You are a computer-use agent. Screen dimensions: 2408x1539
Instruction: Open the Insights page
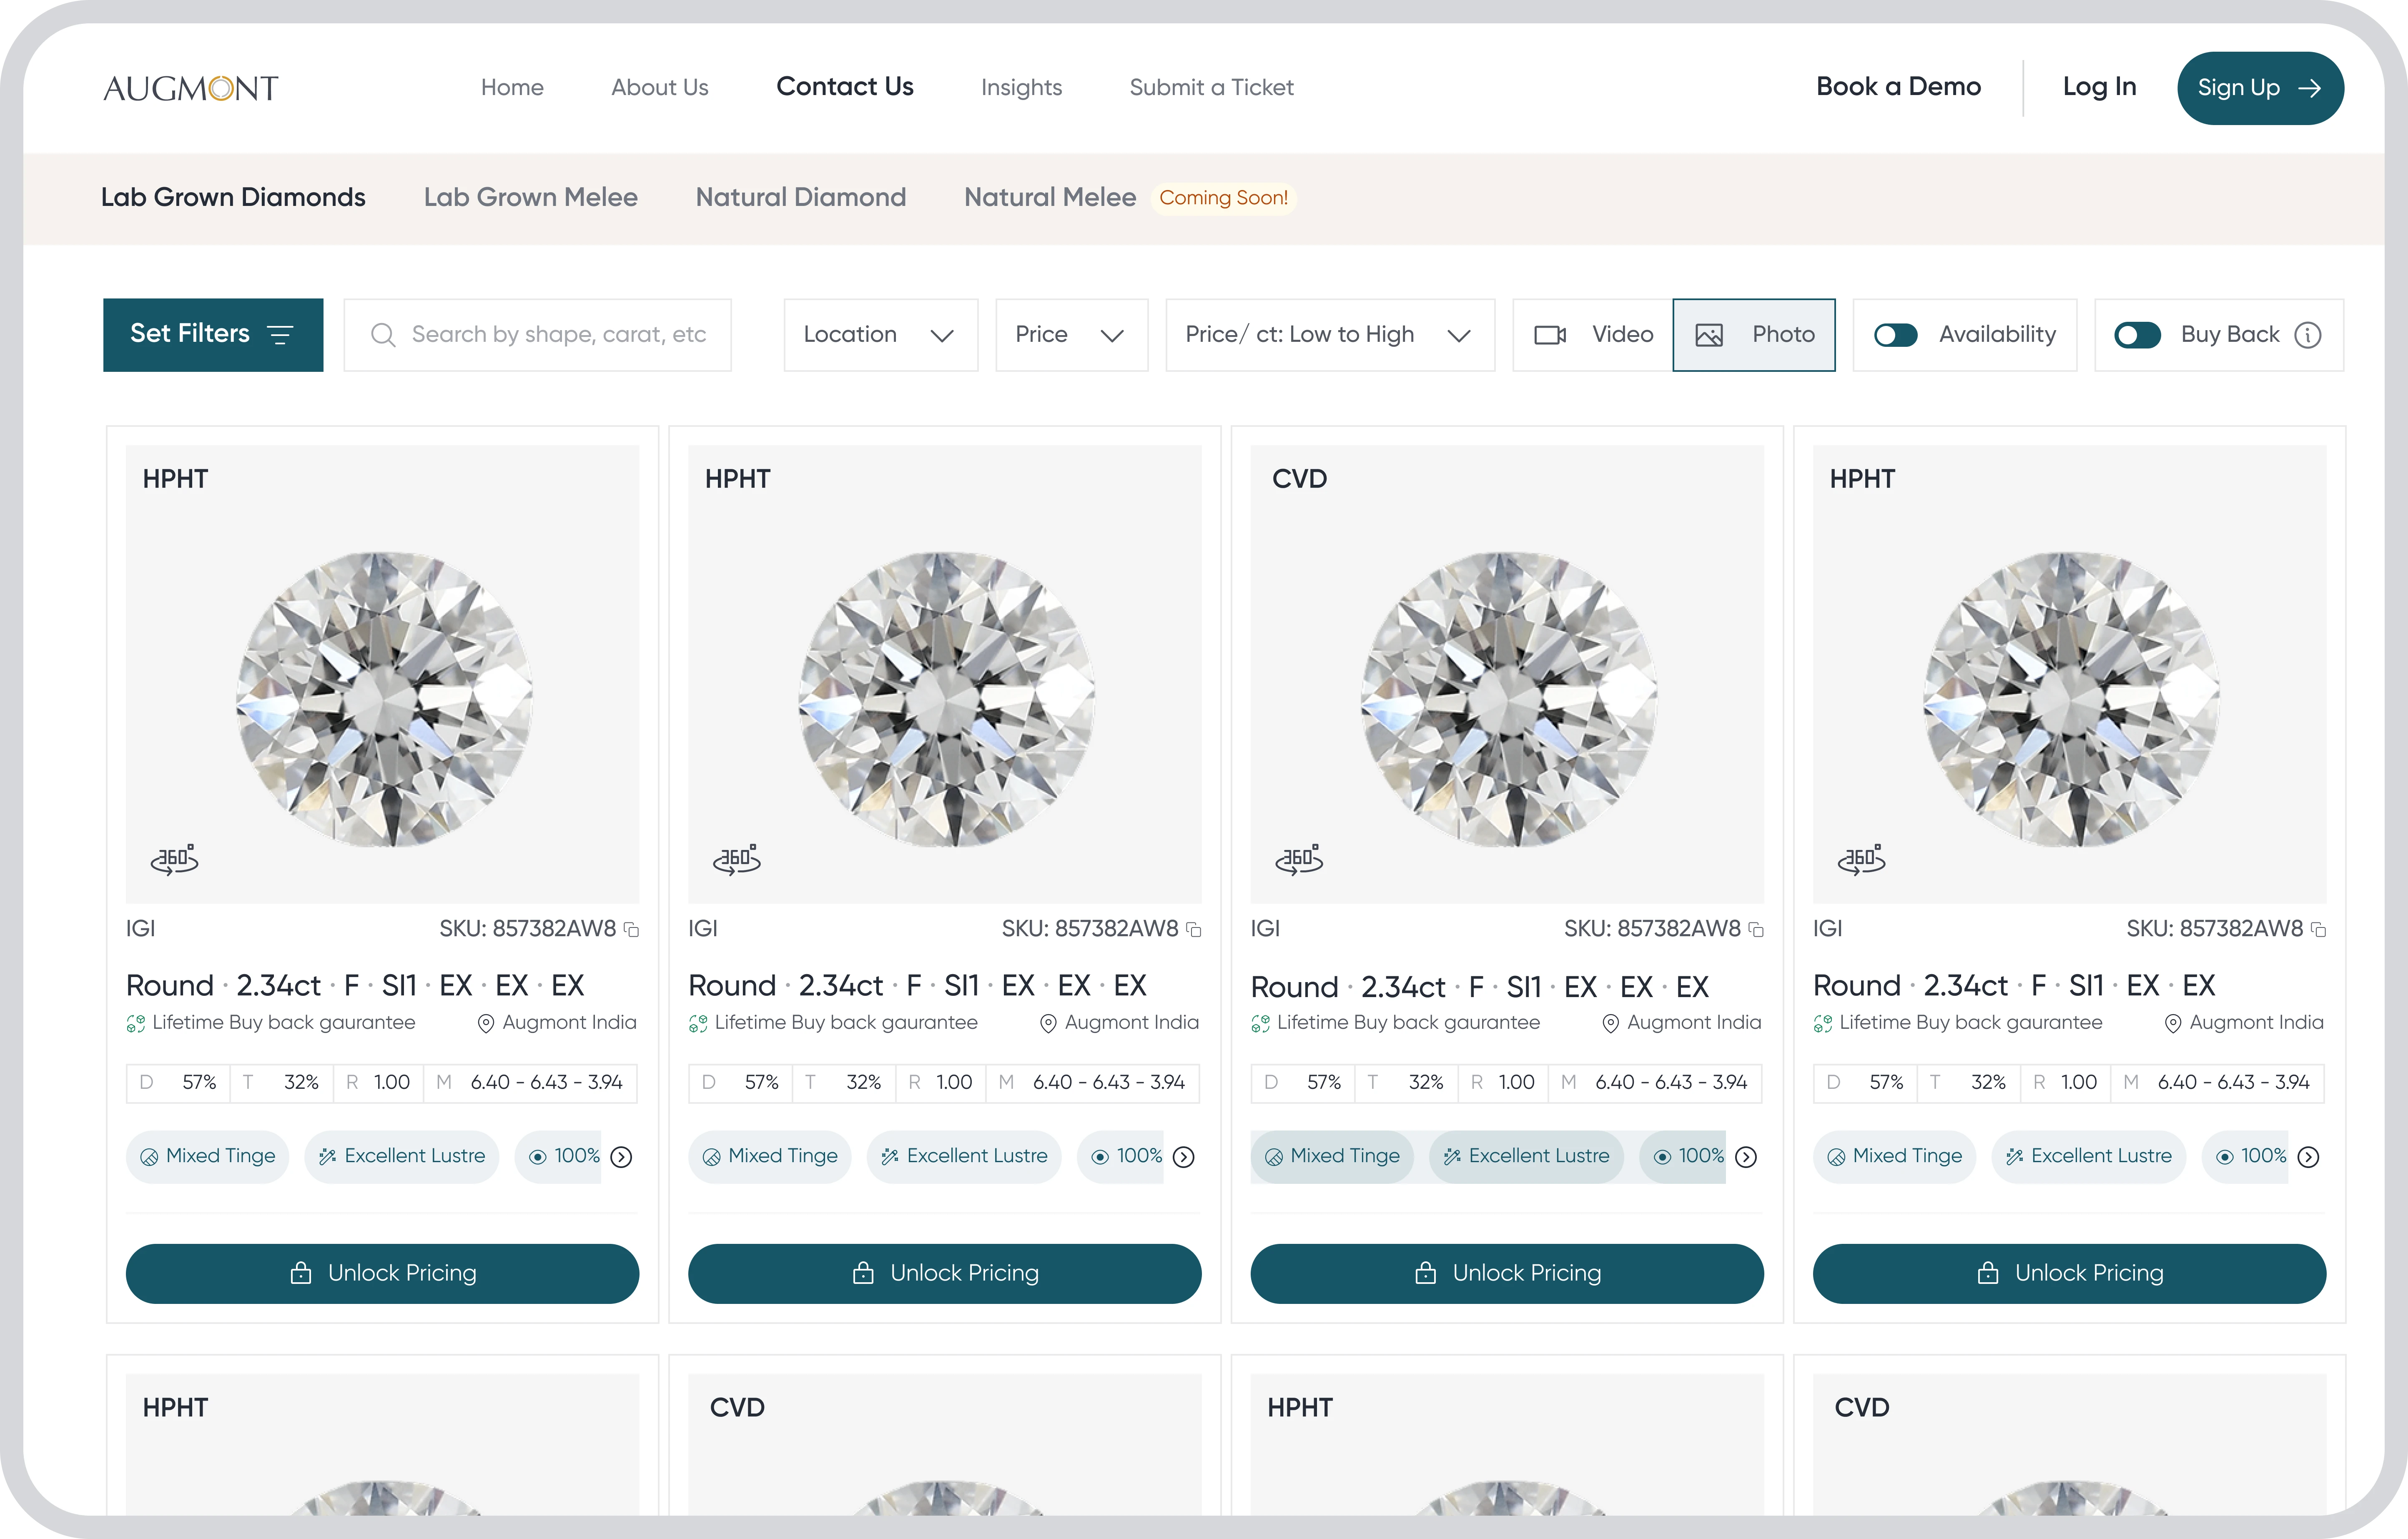pyautogui.click(x=1021, y=88)
